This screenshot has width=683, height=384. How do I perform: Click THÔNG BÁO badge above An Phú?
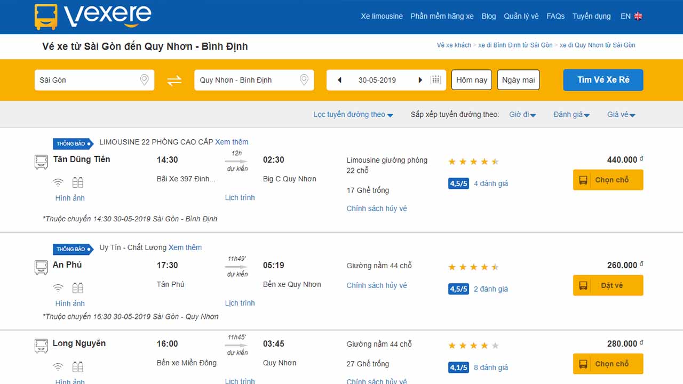coord(73,249)
